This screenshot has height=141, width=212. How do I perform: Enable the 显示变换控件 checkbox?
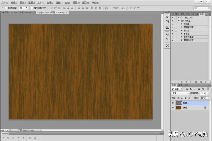tap(31, 7)
